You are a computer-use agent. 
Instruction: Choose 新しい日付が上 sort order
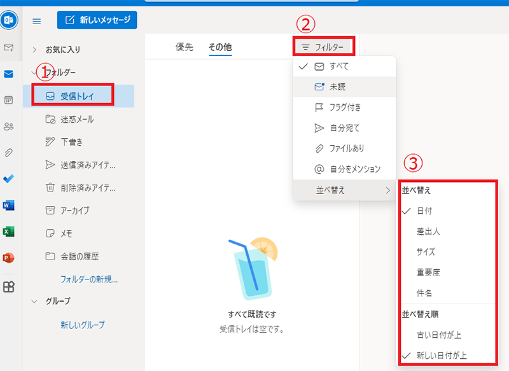[447, 356]
